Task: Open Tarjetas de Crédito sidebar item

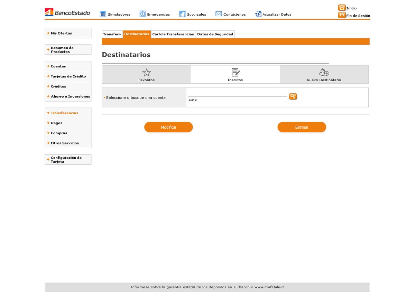Action: click(x=68, y=76)
